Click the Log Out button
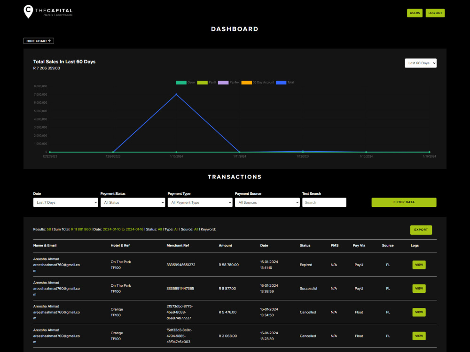The image size is (470, 352). click(435, 13)
